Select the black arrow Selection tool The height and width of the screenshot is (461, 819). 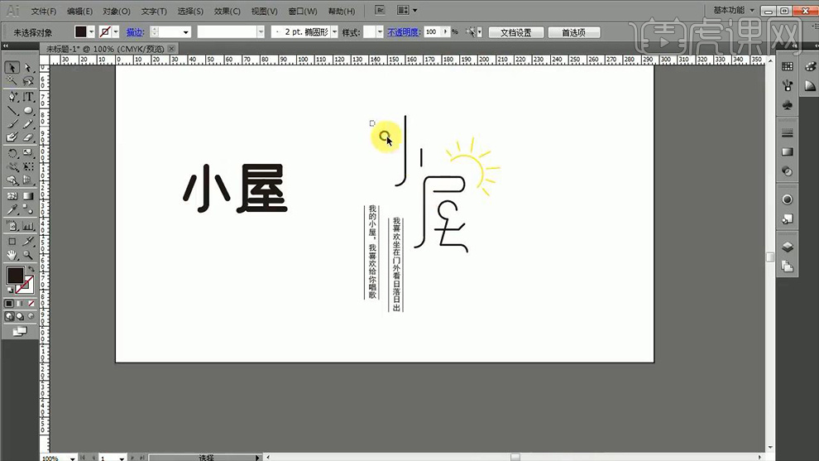click(12, 68)
